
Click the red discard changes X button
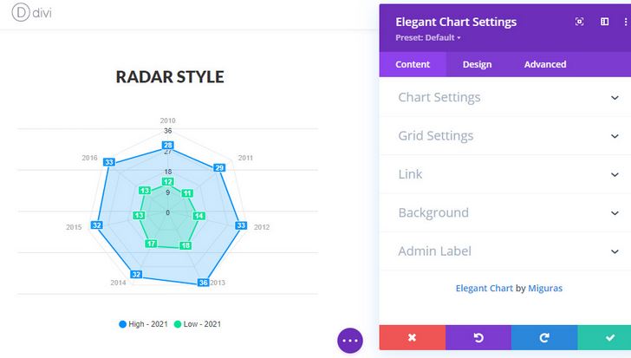click(x=412, y=337)
